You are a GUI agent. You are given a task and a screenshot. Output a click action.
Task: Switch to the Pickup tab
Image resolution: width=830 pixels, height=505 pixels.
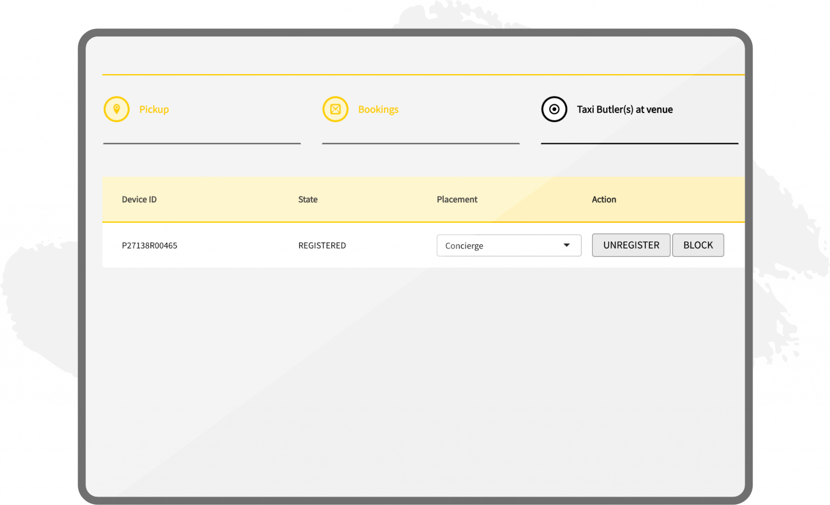coord(153,109)
